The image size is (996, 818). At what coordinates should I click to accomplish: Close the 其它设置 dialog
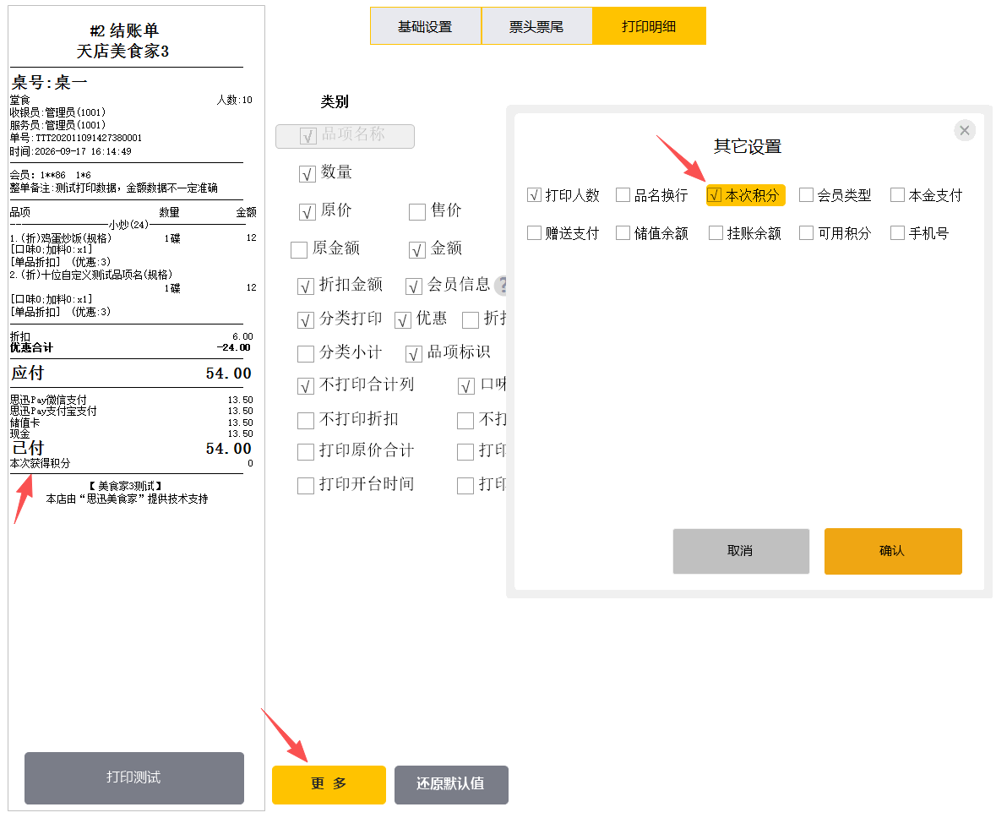coord(964,130)
